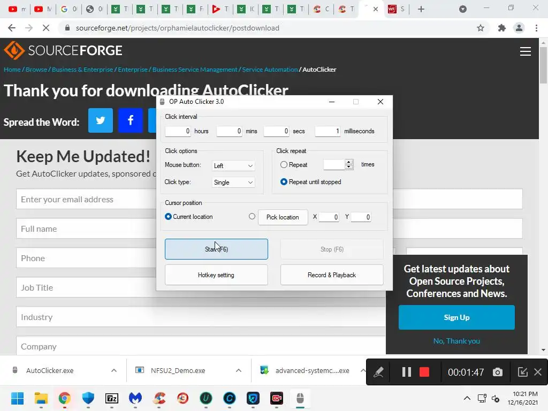Open the Chrome profile avatar

click(x=519, y=28)
